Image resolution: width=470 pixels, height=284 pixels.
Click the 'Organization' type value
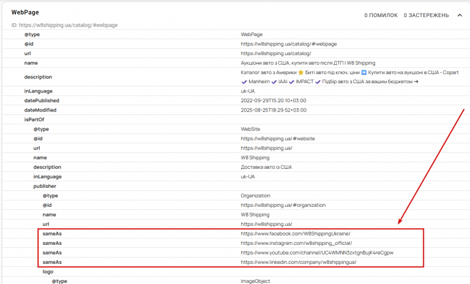point(255,196)
